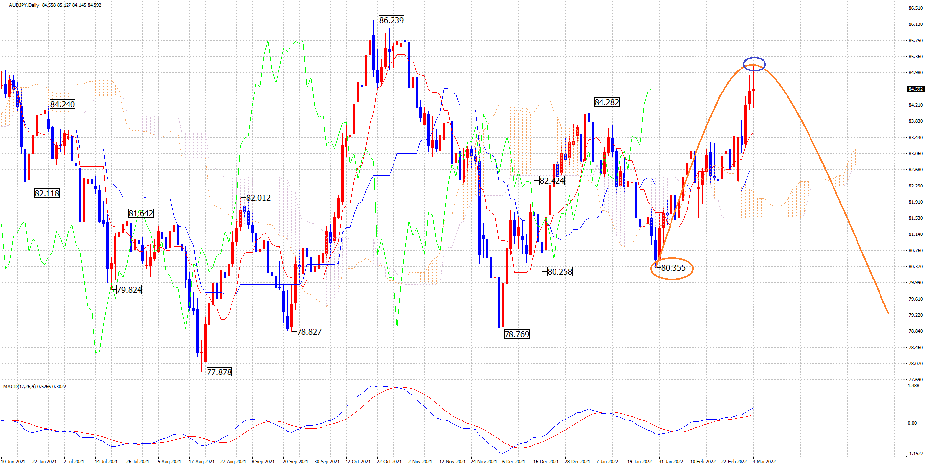Click the current price tag 84.592
926x467 pixels.
tap(915, 89)
